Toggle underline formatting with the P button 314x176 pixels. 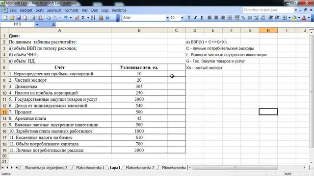(202, 18)
